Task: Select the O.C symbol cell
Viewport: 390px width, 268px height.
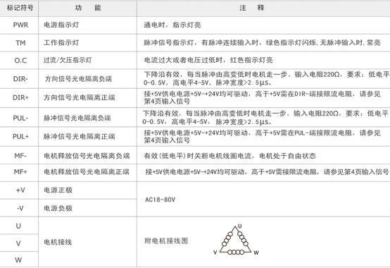Action: point(19,61)
